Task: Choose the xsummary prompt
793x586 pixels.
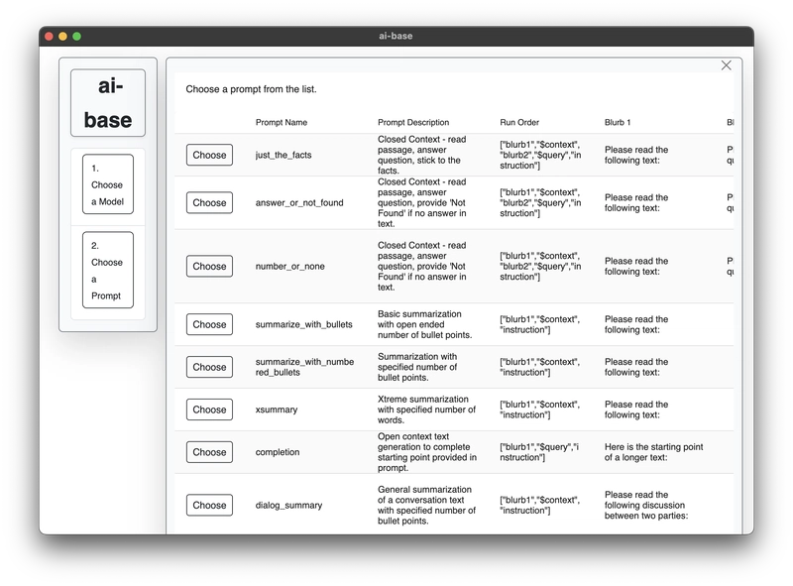Action: pos(209,410)
